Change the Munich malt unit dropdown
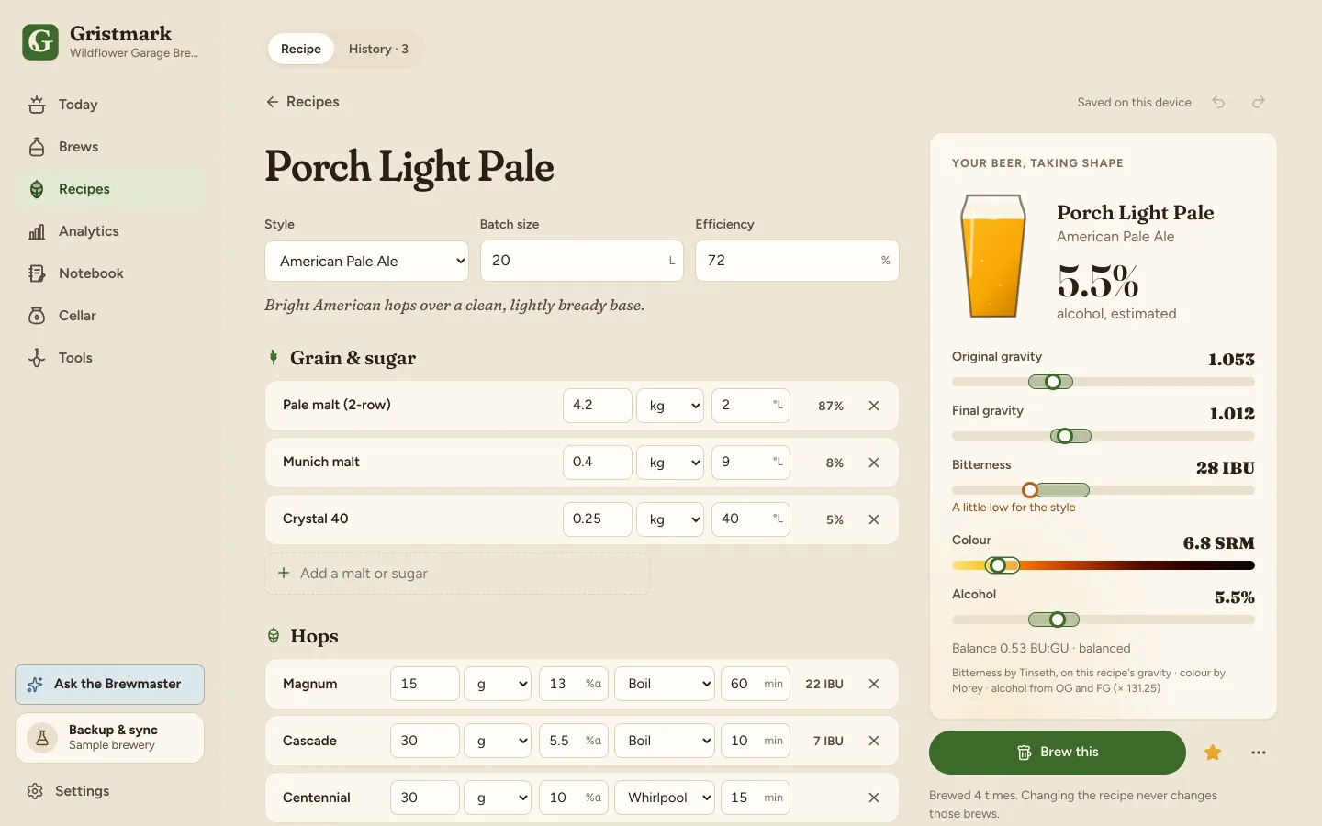1322x826 pixels. coord(670,463)
